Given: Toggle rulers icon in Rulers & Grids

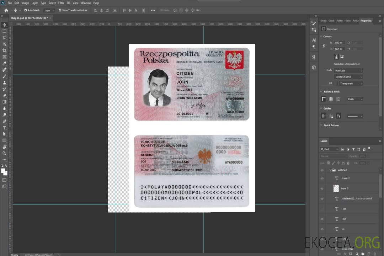Looking at the screenshot, I should coord(324,99).
